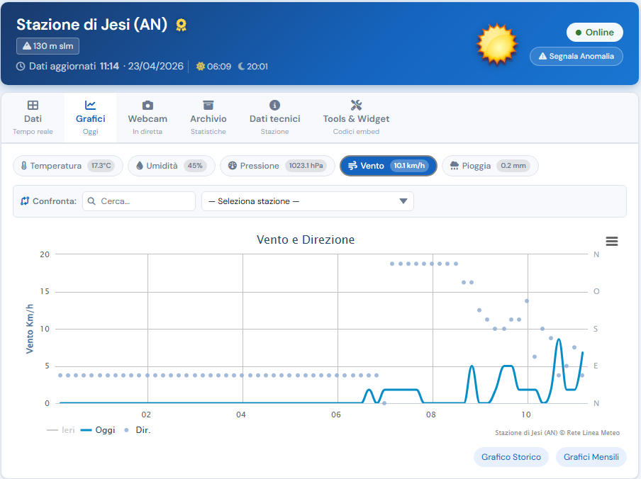Click the sunny weather icon

[497, 44]
